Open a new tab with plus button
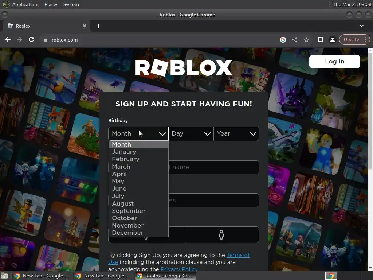Viewport: 373px width, 280px height. point(98,26)
